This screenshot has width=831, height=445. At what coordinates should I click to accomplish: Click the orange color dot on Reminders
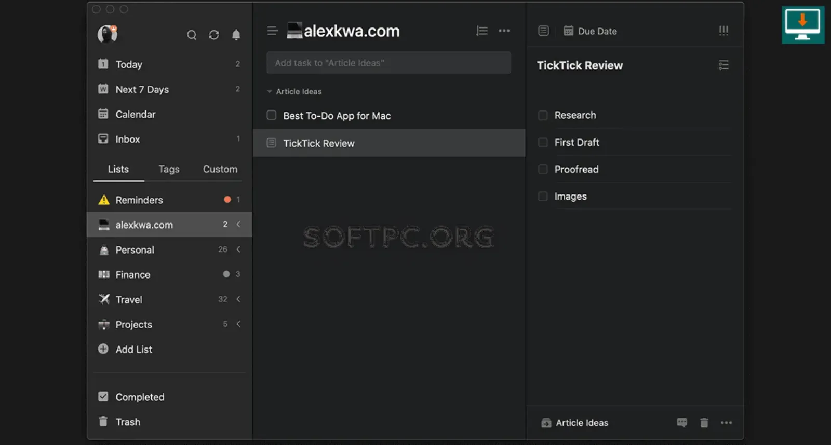[227, 199]
